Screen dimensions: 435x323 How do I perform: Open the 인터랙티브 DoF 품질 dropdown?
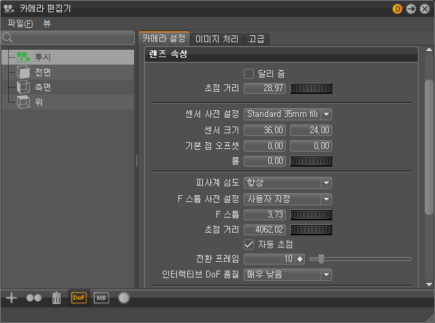[288, 275]
